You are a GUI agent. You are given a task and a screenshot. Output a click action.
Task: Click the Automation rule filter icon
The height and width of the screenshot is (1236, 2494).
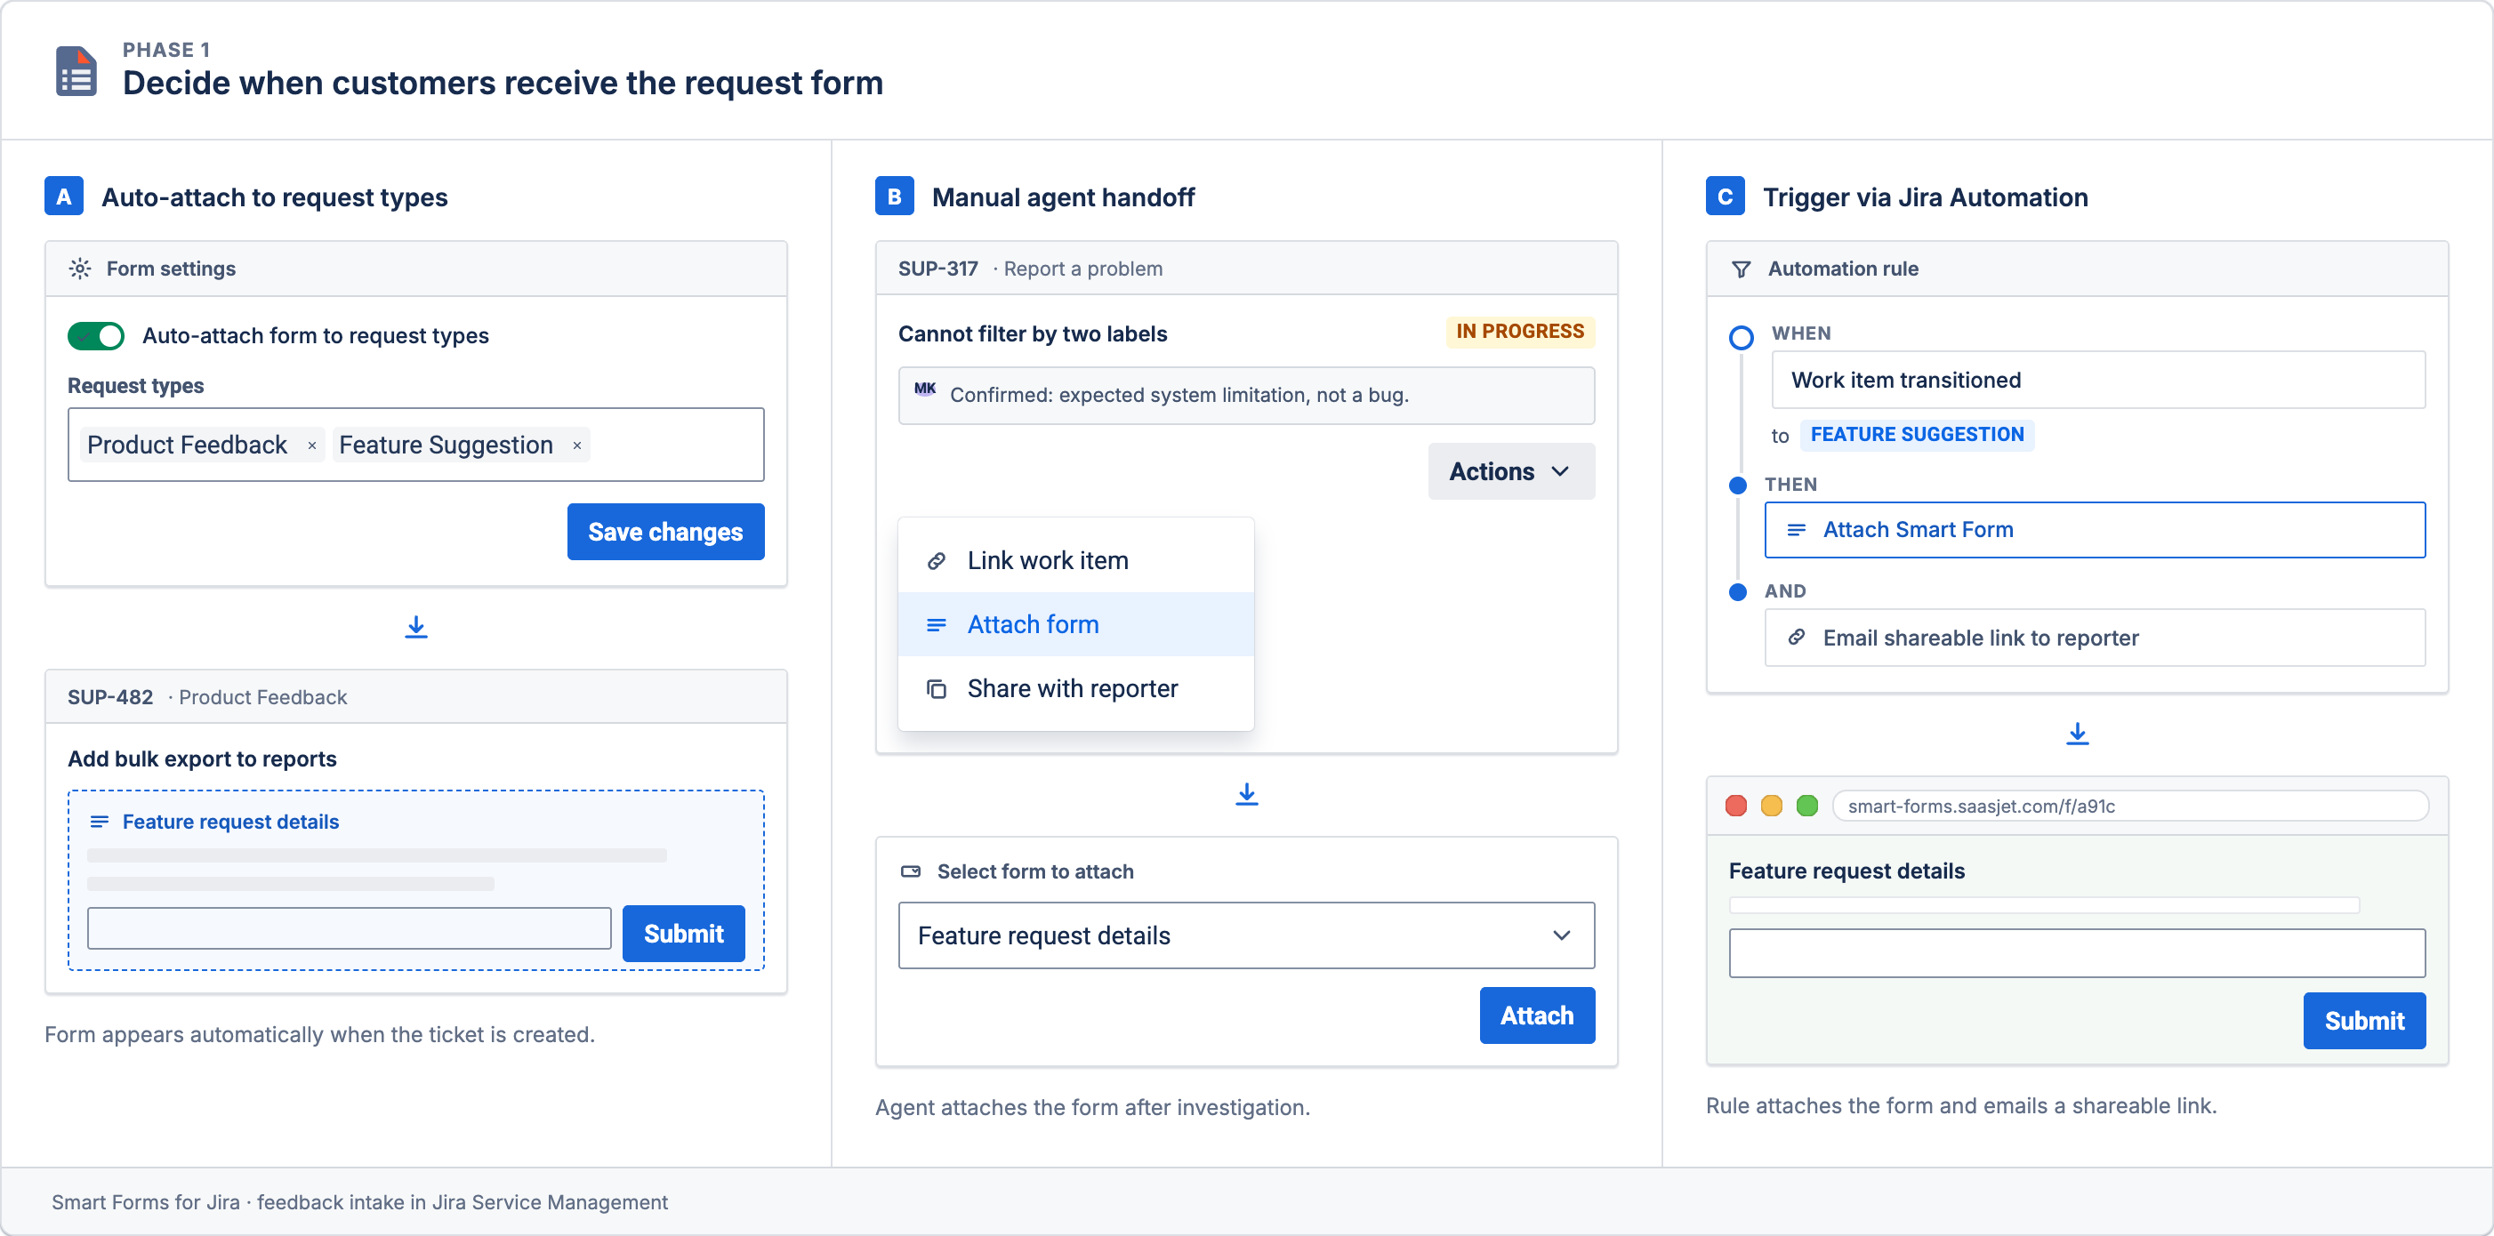[x=1741, y=269]
